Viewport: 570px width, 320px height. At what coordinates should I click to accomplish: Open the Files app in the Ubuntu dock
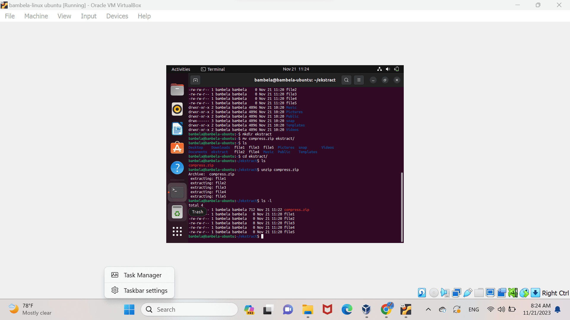coord(177,89)
